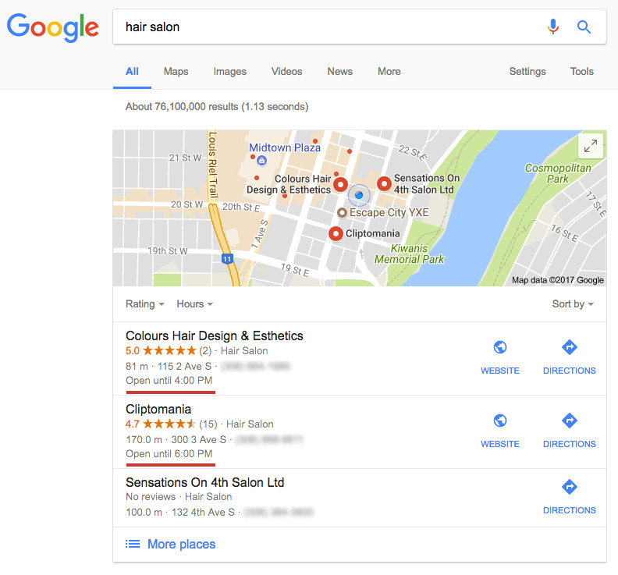Get directions to Sensations On 4th Salon

(569, 496)
